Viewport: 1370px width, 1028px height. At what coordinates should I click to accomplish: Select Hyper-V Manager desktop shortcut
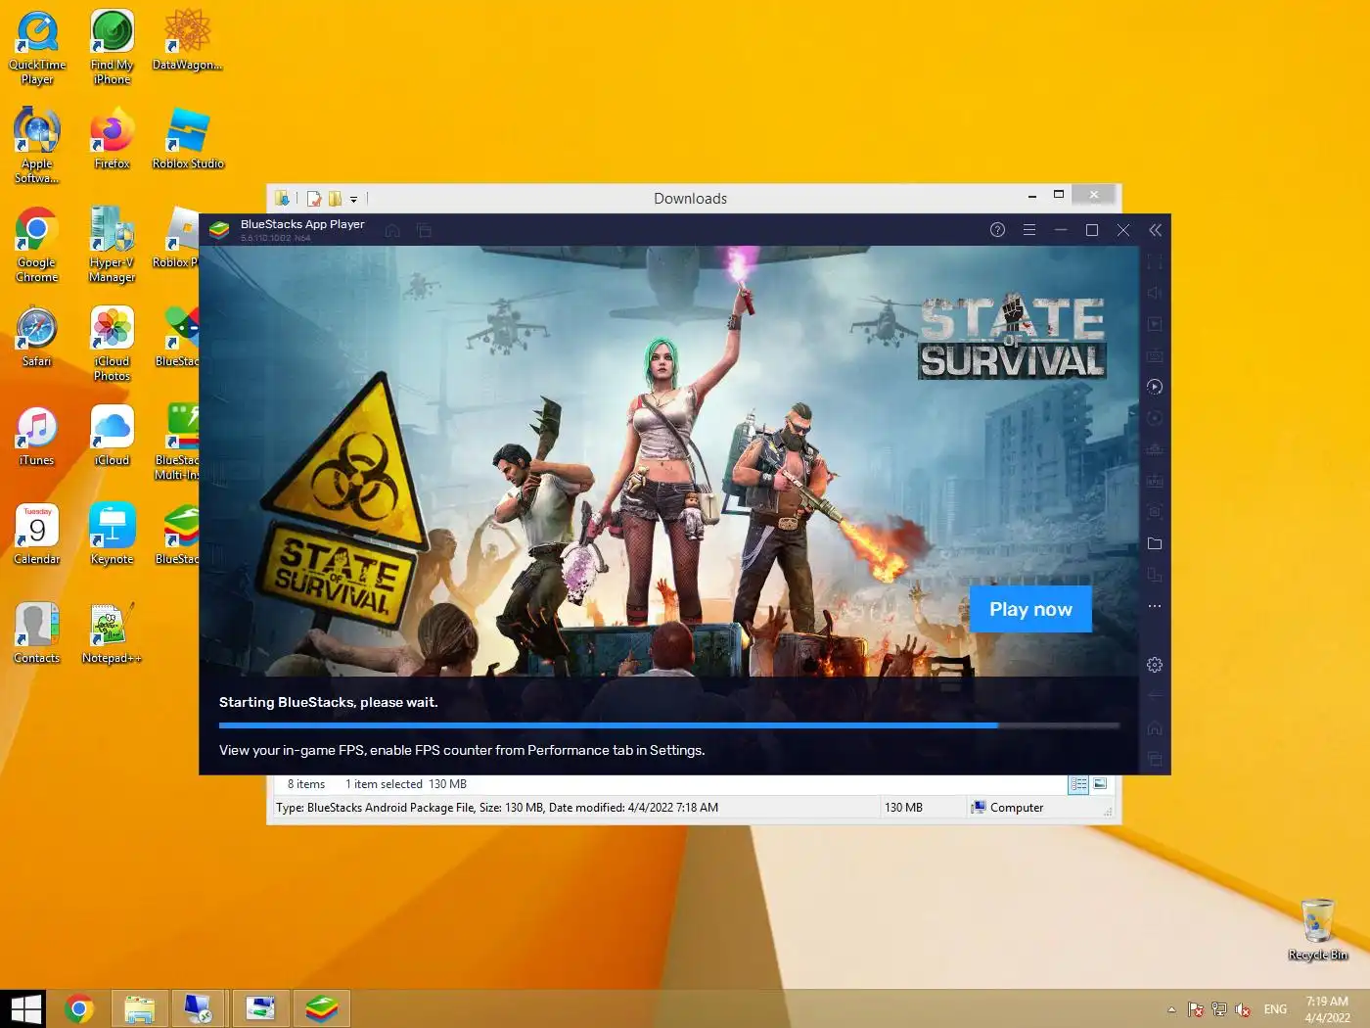click(x=112, y=245)
